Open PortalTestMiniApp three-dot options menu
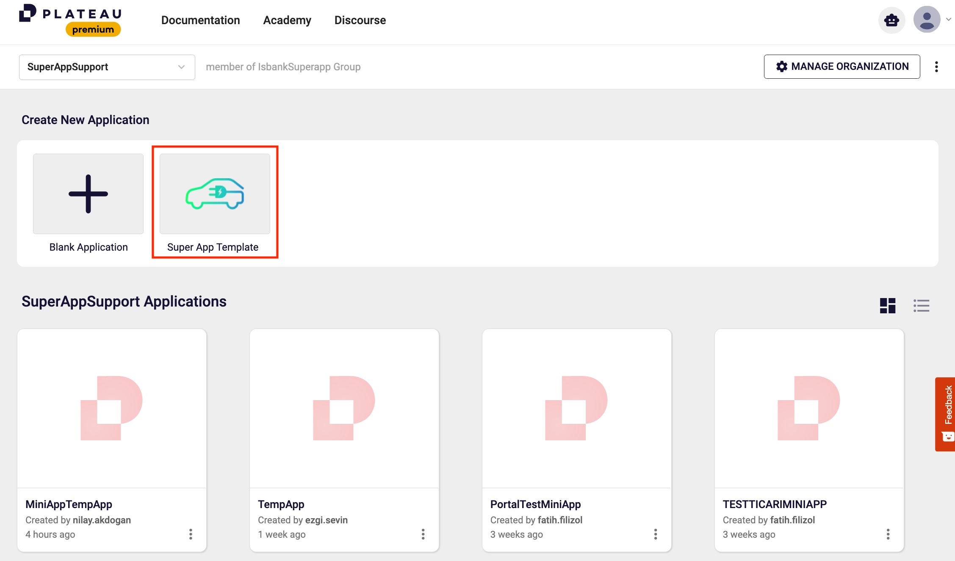 656,534
